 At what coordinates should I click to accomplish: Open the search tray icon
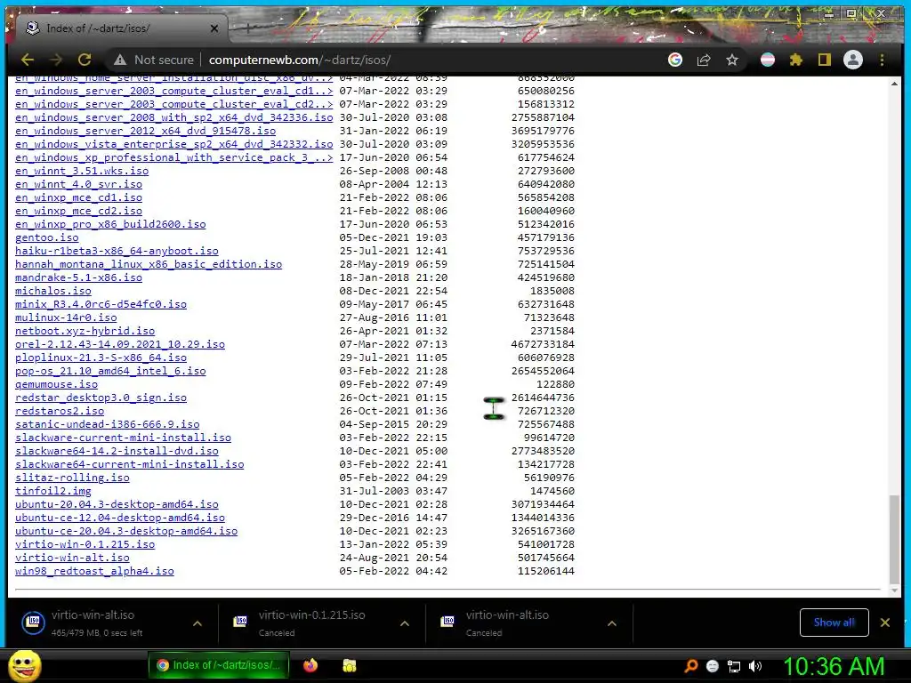coord(690,666)
